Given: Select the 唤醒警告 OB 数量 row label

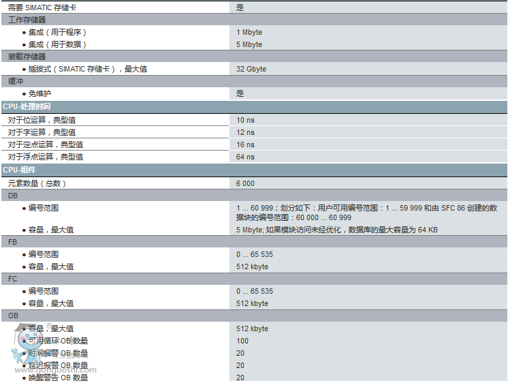Looking at the screenshot, I should (x=58, y=378).
